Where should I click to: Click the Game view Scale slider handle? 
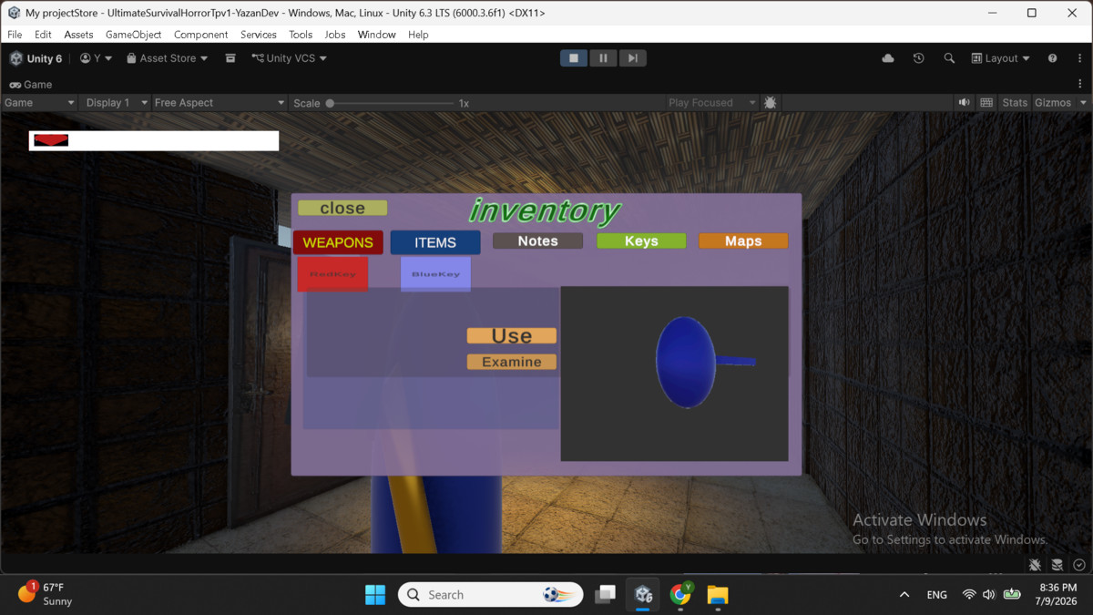point(330,103)
